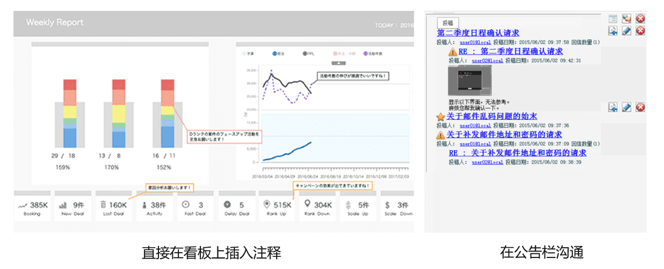This screenshot has width=664, height=269.
Task: Click the dollar icon on the Scale Down tile
Action: (x=387, y=205)
